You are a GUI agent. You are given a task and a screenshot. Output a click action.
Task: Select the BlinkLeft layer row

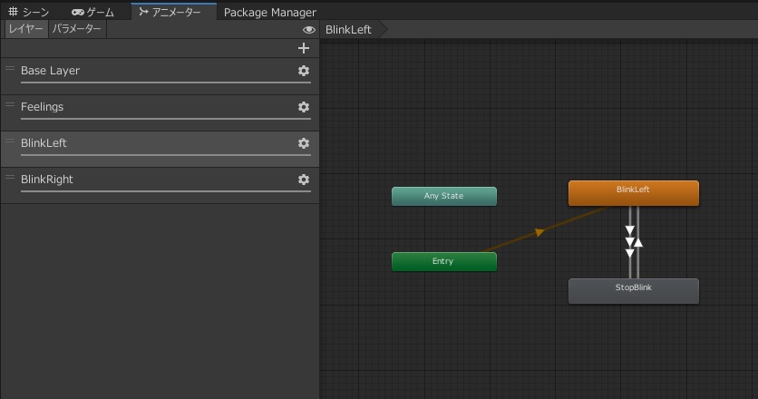(160, 149)
